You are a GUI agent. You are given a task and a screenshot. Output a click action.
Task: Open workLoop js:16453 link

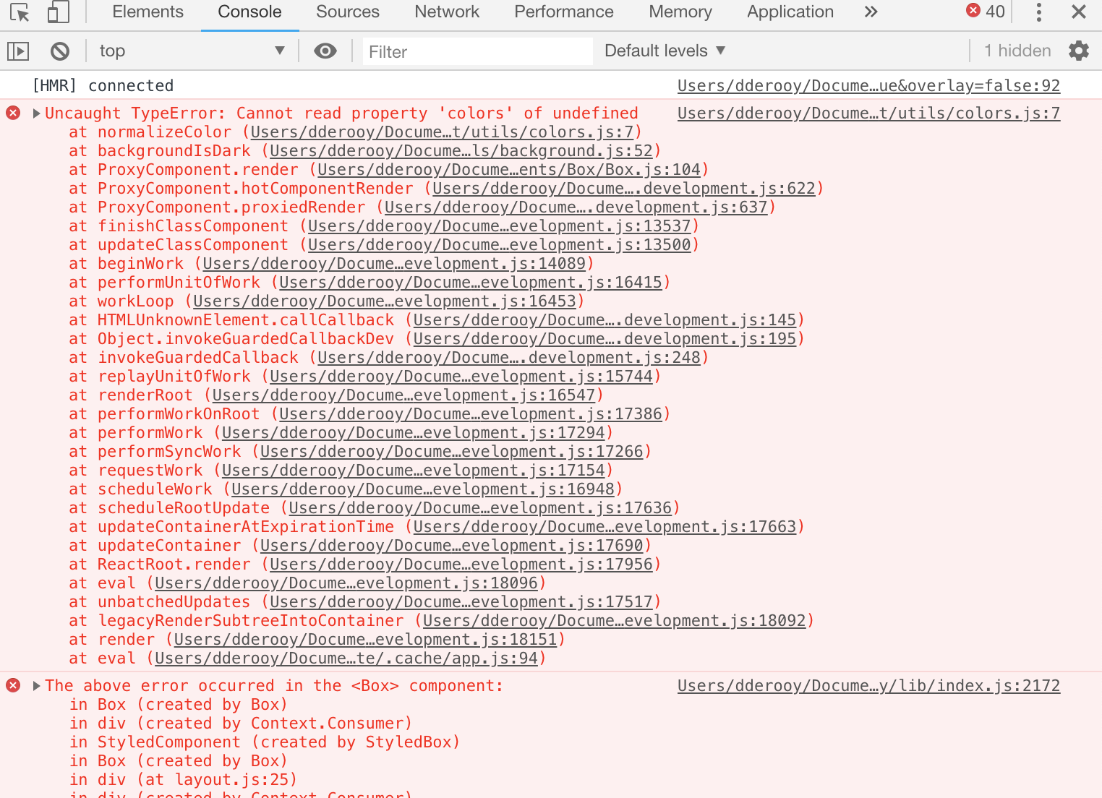[385, 301]
